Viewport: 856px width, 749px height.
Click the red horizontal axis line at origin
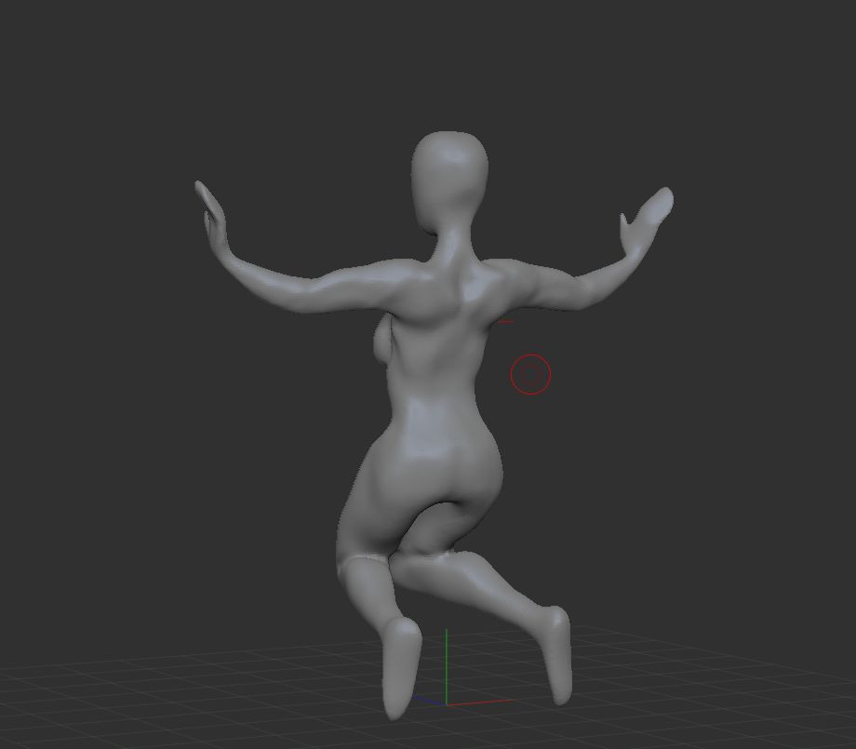(x=479, y=702)
